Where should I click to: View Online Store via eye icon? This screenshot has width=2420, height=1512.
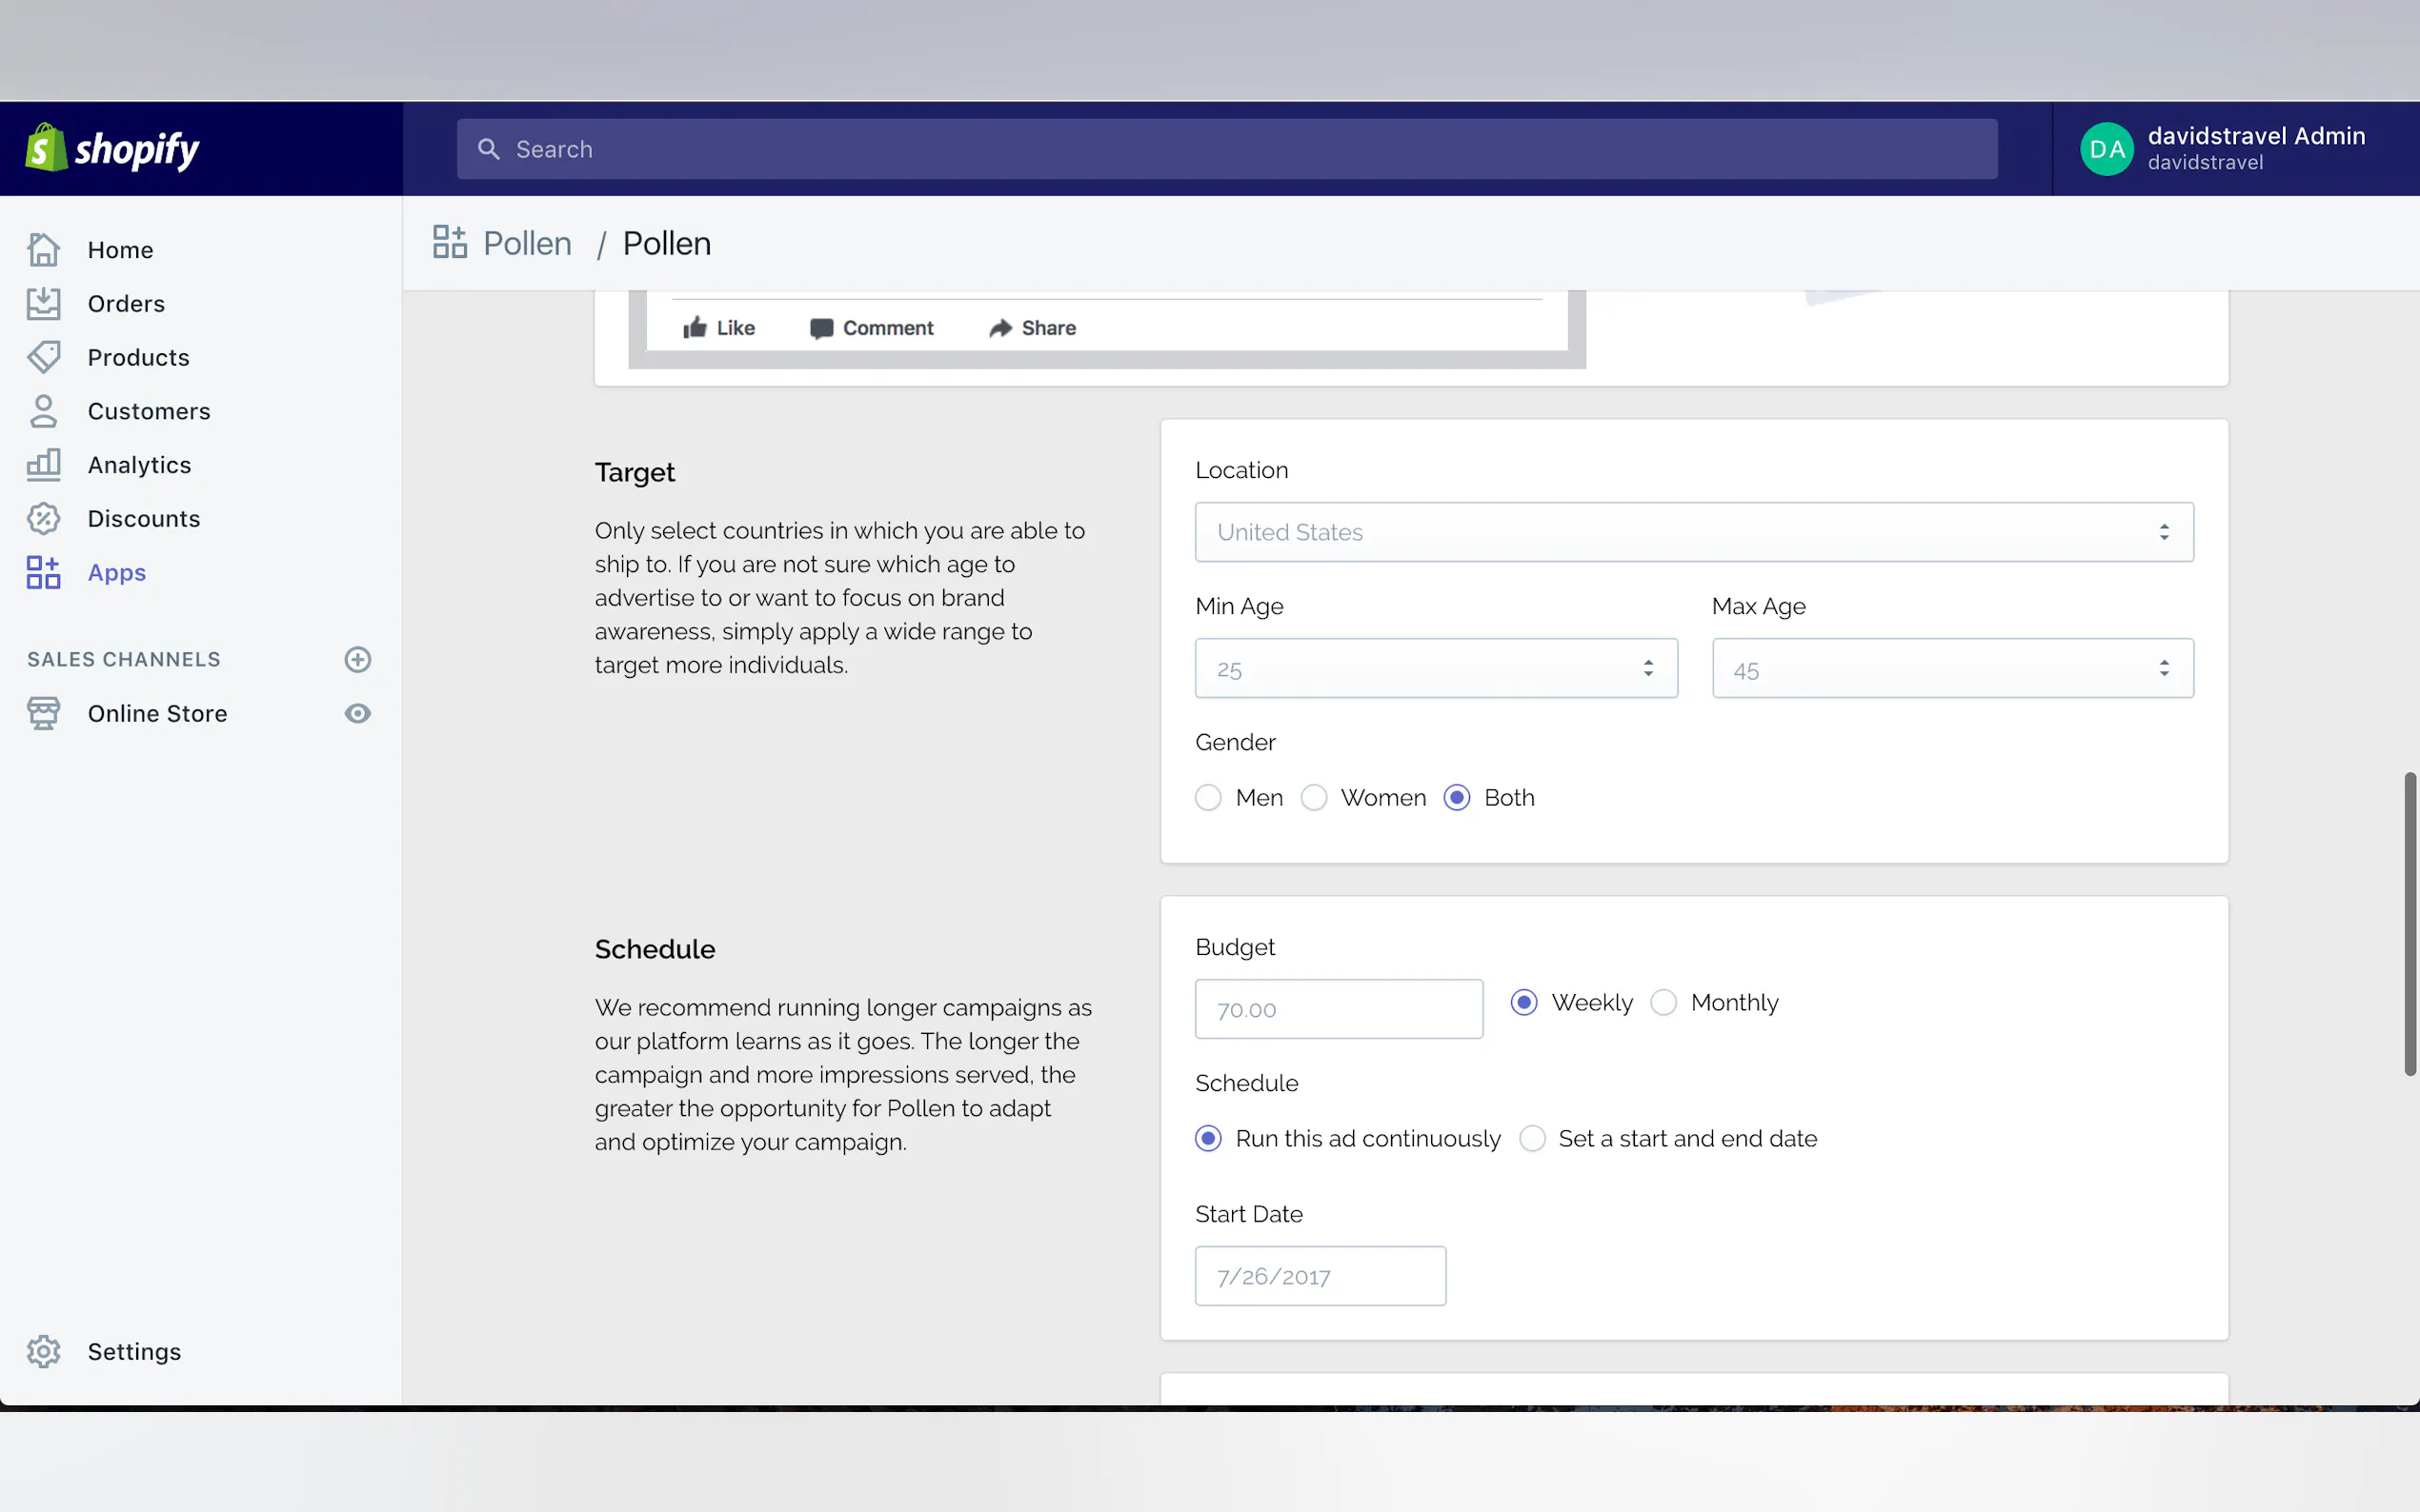coord(357,713)
